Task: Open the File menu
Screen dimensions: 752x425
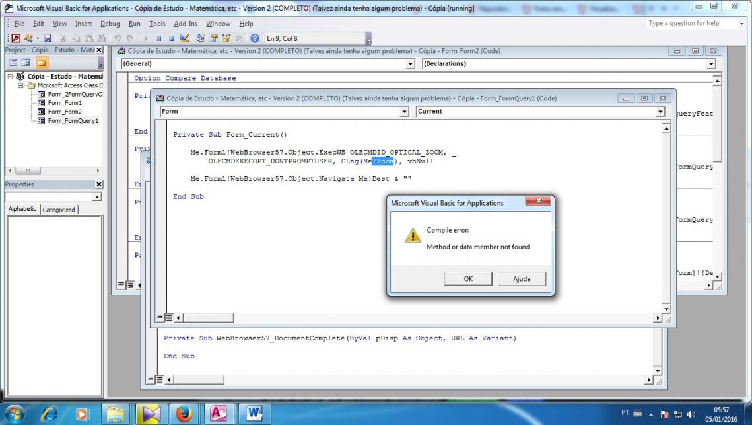Action: pos(19,24)
